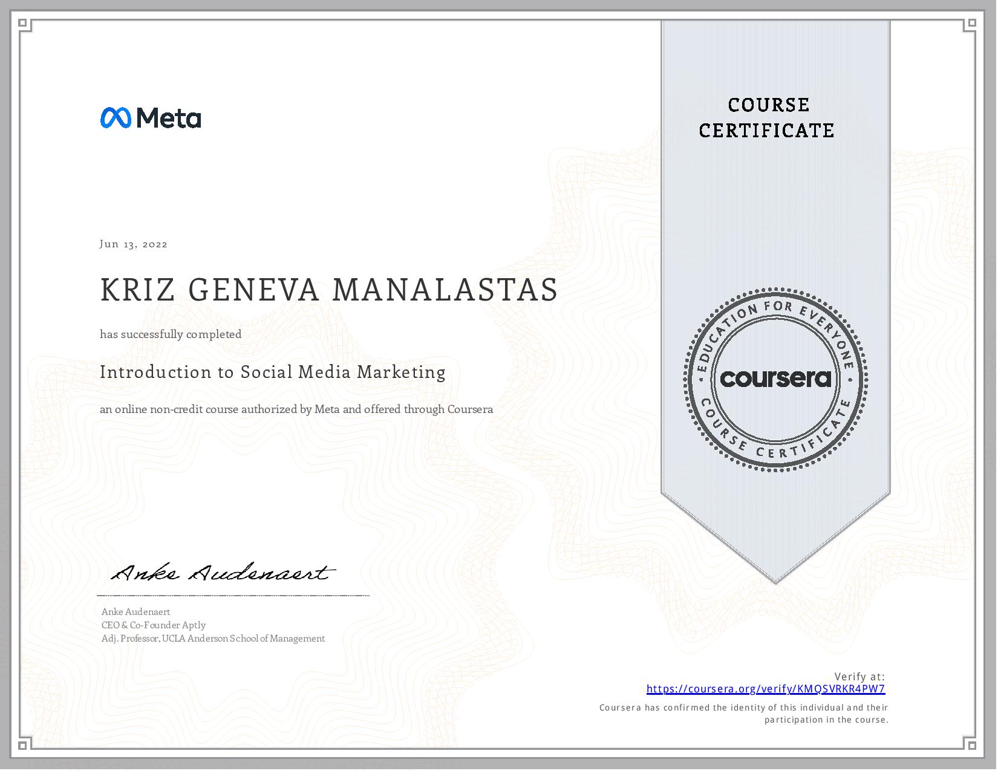Click 'Adj. Professor, UCLA Anderson School of Management'
The height and width of the screenshot is (771, 998).
[x=214, y=639]
